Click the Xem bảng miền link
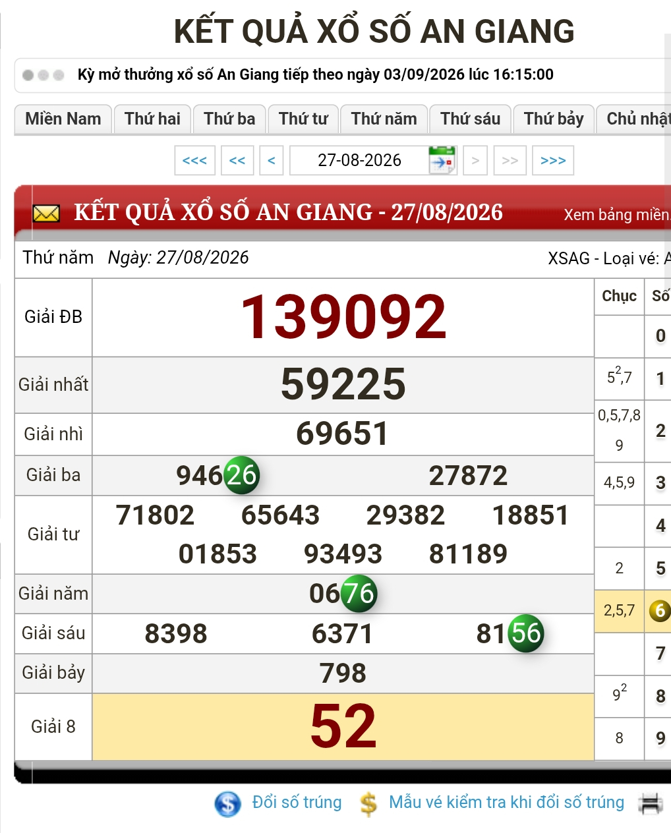 [x=617, y=215]
